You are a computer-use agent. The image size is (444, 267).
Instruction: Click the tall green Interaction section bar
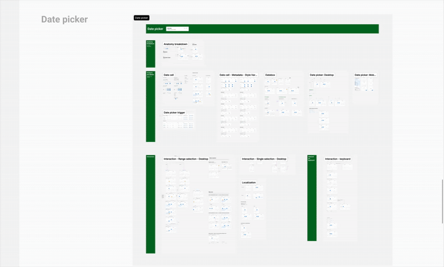(150, 204)
